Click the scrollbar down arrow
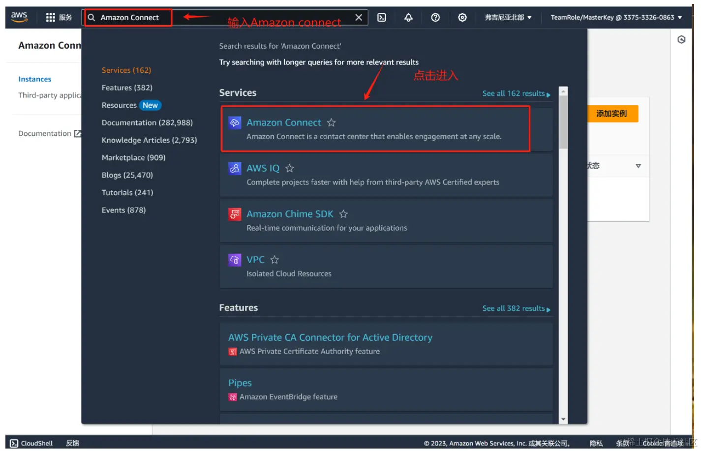Screen dimensions: 701x451 [x=564, y=420]
